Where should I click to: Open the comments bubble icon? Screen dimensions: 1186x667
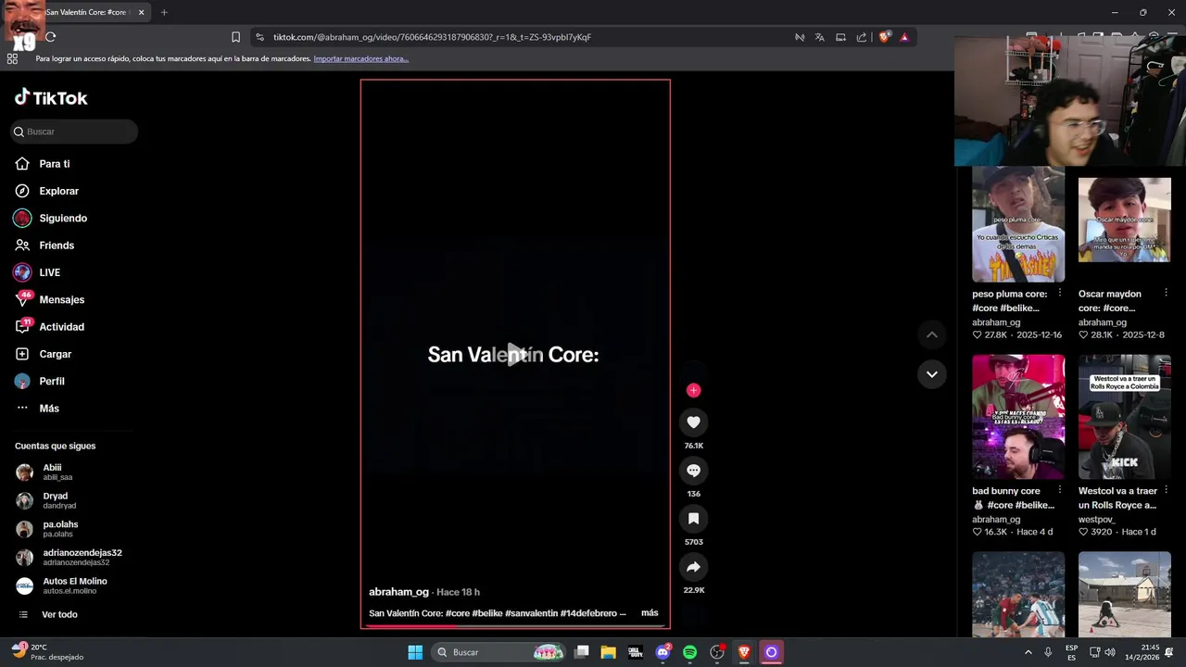pyautogui.click(x=693, y=471)
